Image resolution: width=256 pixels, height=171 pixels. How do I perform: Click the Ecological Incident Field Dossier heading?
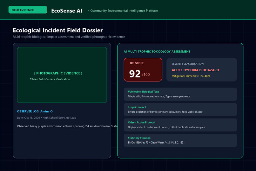pos(57,30)
